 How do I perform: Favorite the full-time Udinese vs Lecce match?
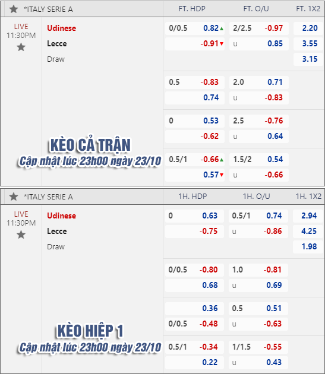point(21,47)
